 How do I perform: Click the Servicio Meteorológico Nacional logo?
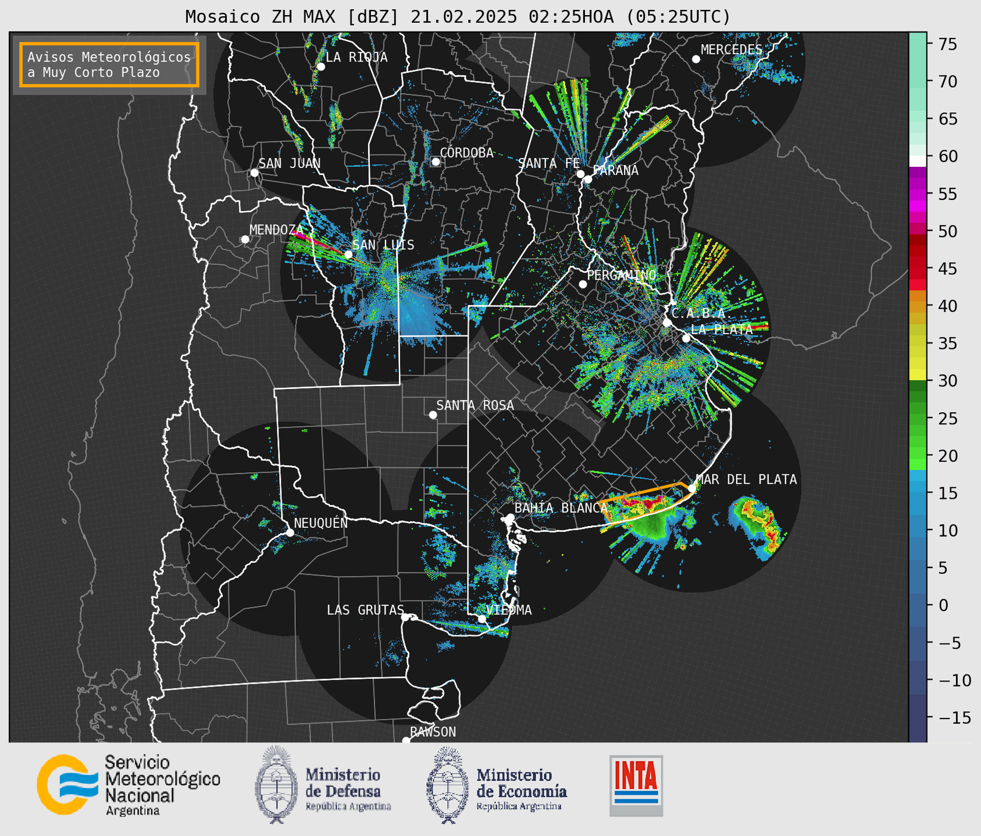coord(129,785)
